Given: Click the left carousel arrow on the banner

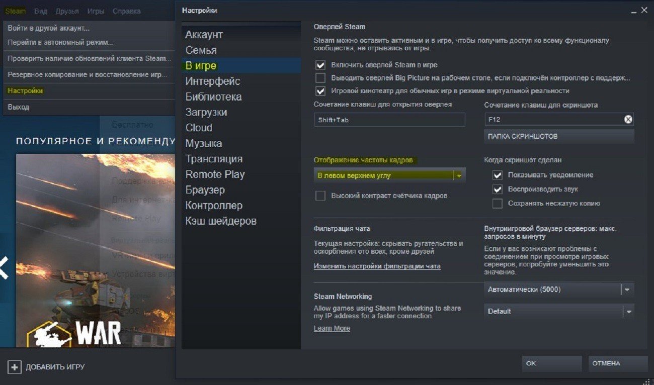Looking at the screenshot, I should coord(3,268).
